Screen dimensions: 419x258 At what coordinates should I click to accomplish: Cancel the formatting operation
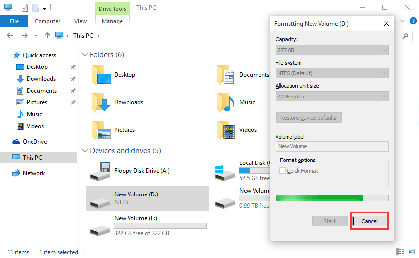369,221
